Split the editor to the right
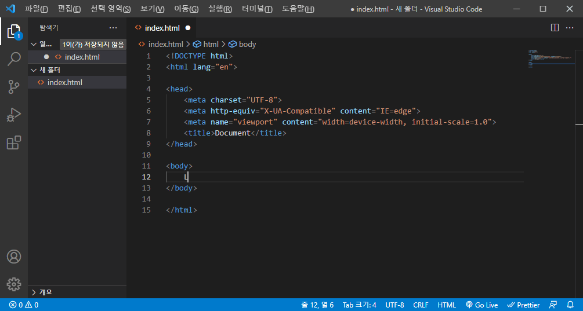 coord(555,28)
